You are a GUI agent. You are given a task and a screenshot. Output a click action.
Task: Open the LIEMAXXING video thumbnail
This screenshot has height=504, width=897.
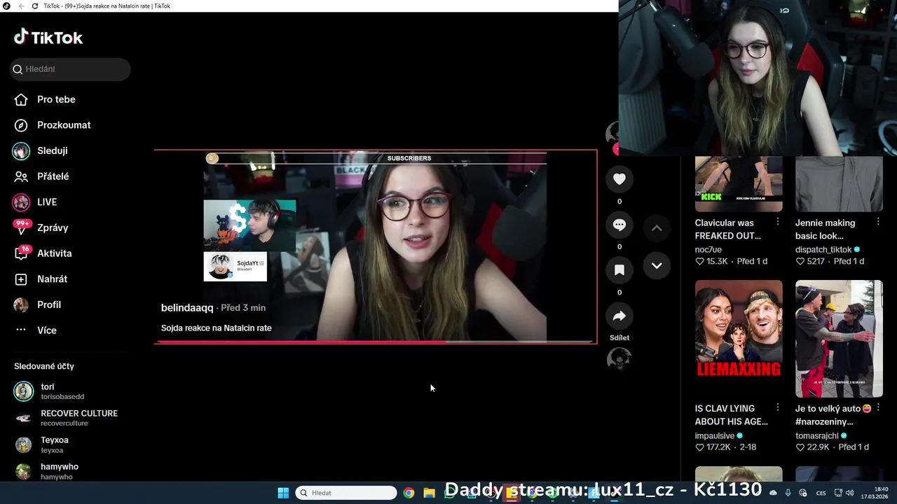point(739,339)
